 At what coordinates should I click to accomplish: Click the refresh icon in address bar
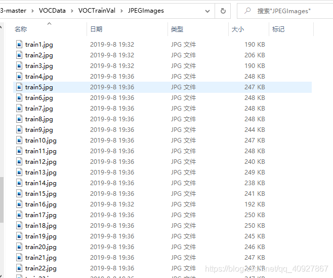point(223,11)
